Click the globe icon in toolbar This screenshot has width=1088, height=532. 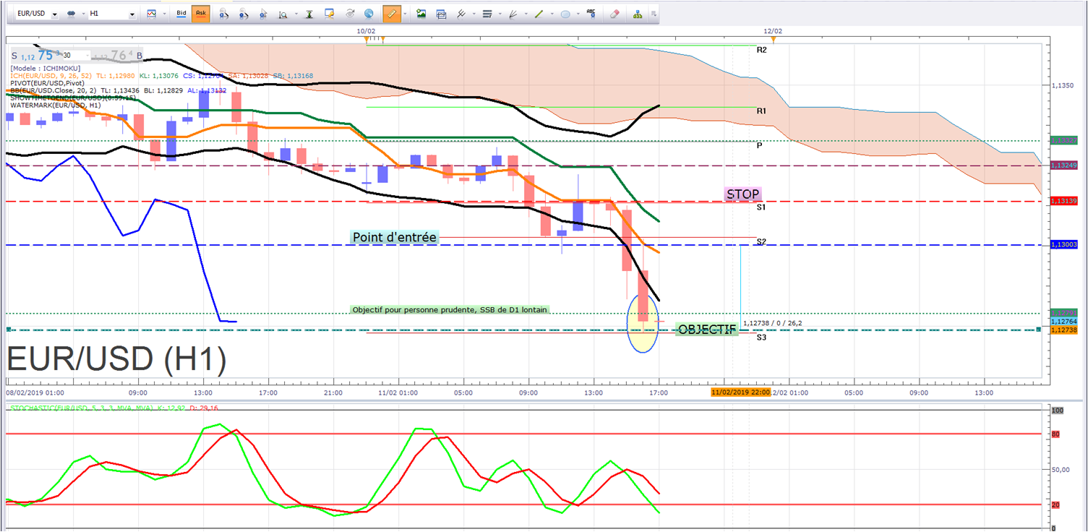coord(369,14)
